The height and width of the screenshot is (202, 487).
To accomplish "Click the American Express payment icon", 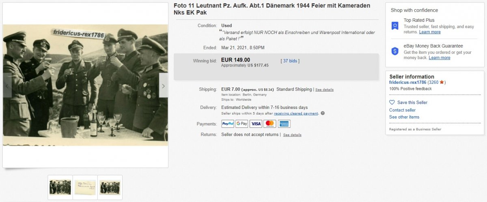I will click(x=284, y=124).
